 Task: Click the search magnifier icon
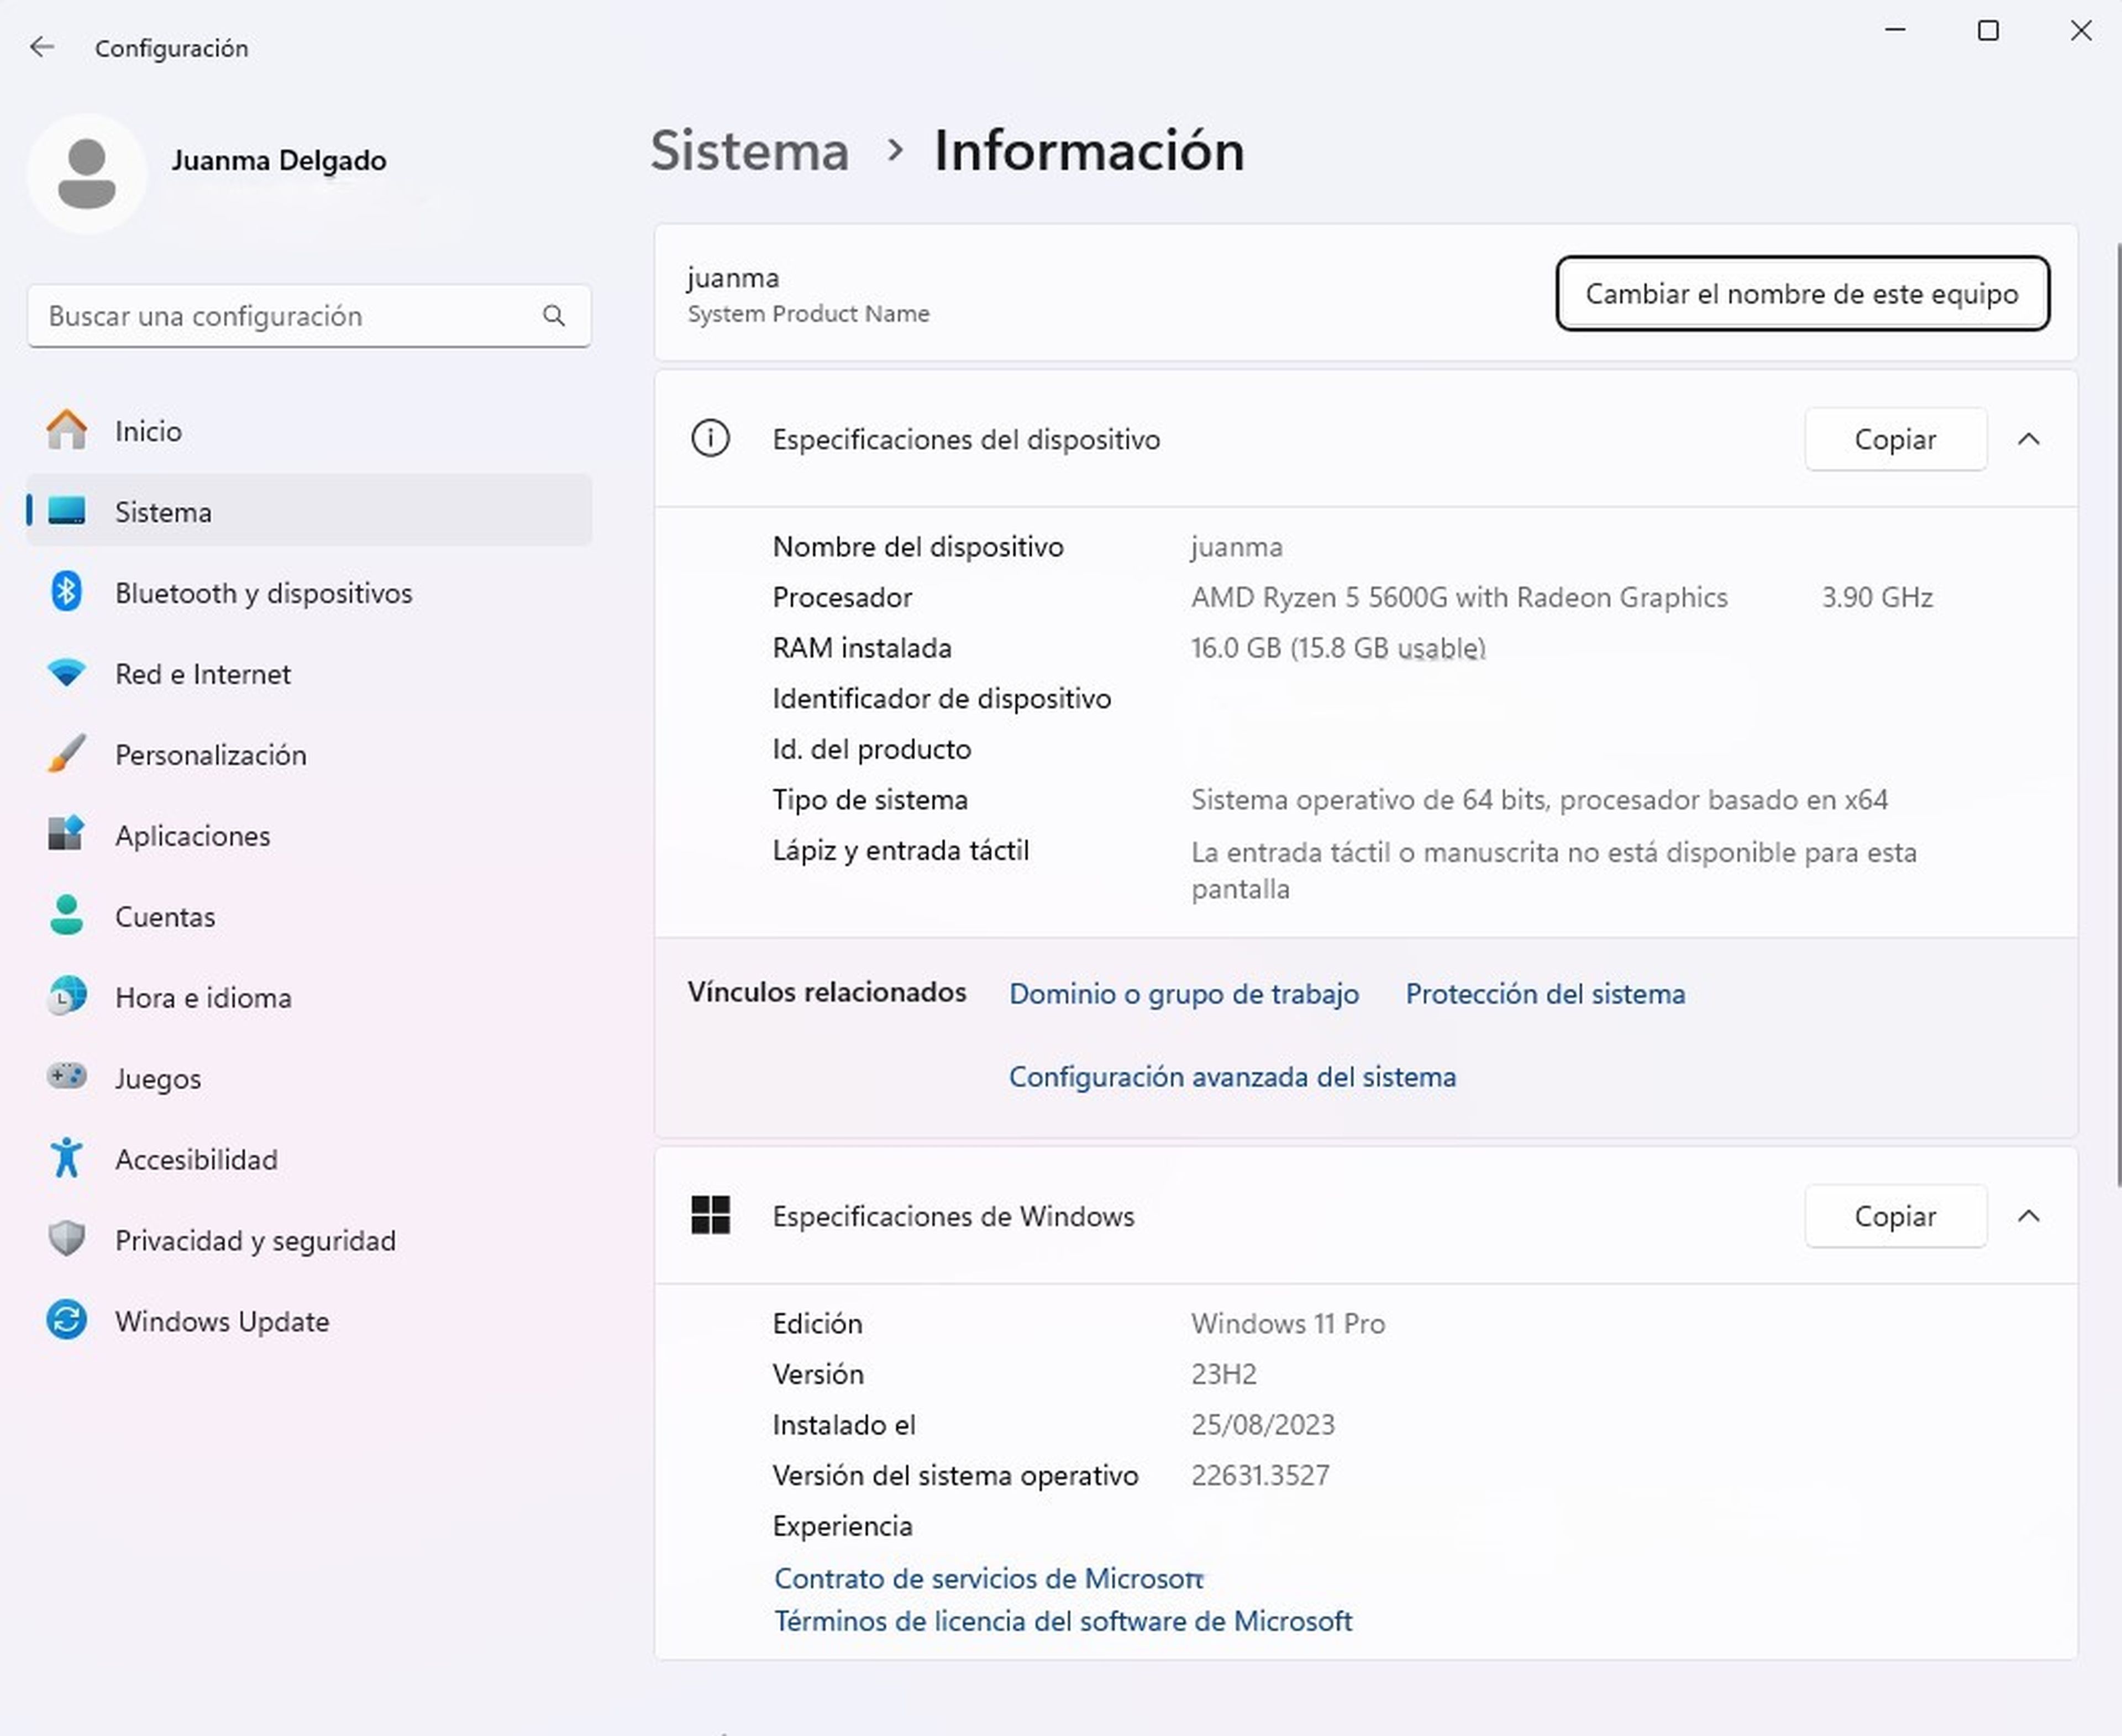554,316
